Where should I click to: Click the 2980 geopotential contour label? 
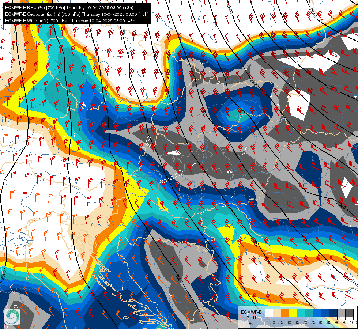[x=255, y=242]
